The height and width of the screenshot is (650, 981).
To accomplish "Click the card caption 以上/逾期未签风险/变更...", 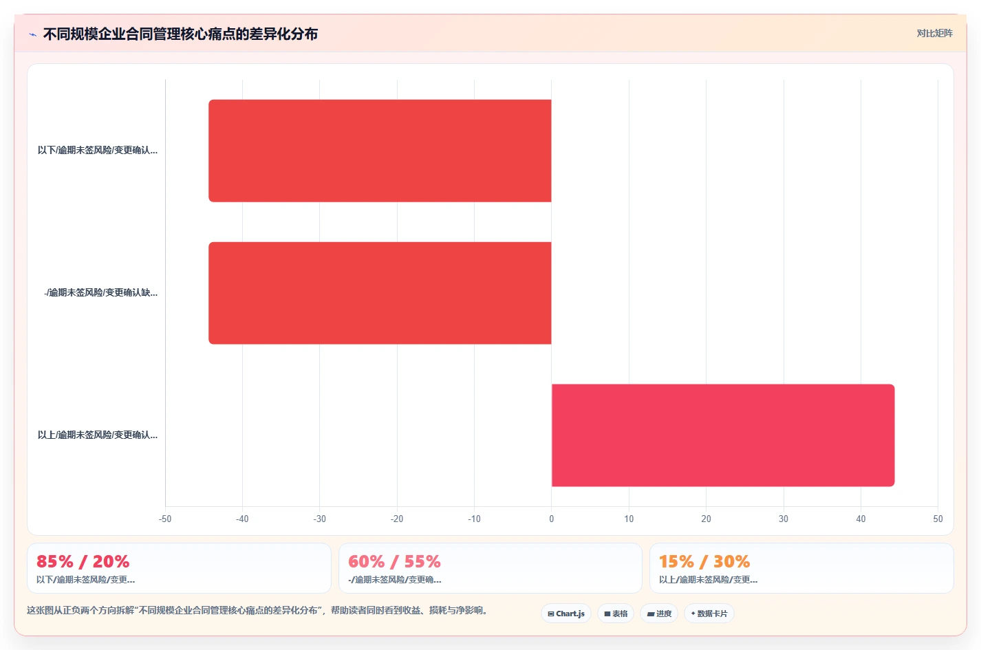I will point(708,580).
